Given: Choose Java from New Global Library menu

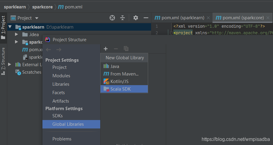Looking at the screenshot, I should click(x=124, y=66).
